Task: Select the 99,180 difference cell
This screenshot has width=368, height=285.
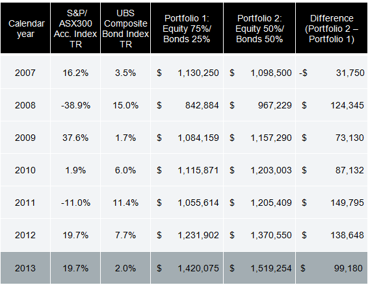Action: [x=332, y=268]
